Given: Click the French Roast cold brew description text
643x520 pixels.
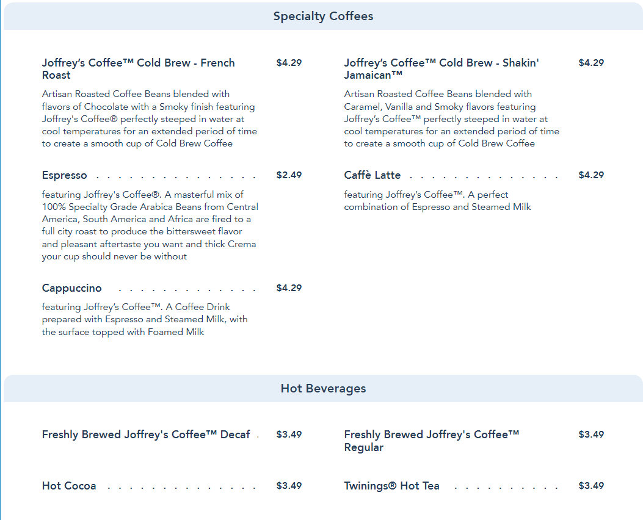Looking at the screenshot, I should [x=149, y=119].
